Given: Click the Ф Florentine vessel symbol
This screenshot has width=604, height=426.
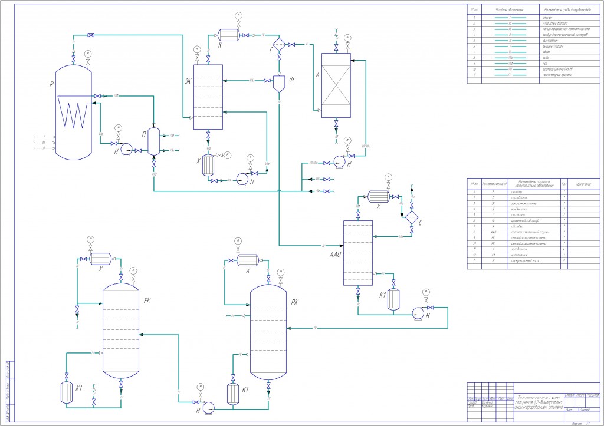Looking at the screenshot, I should pos(279,84).
